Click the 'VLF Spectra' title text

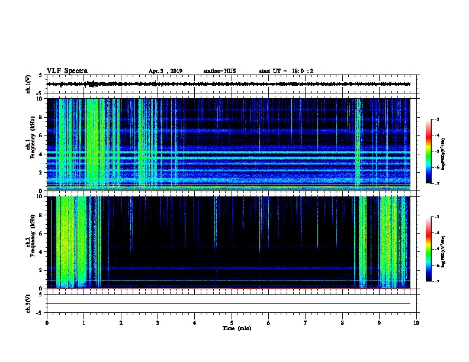click(x=67, y=71)
